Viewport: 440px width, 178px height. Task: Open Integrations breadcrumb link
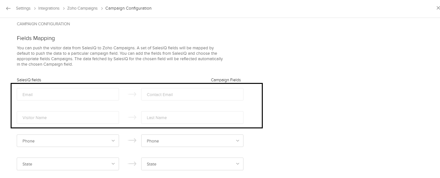pos(49,8)
